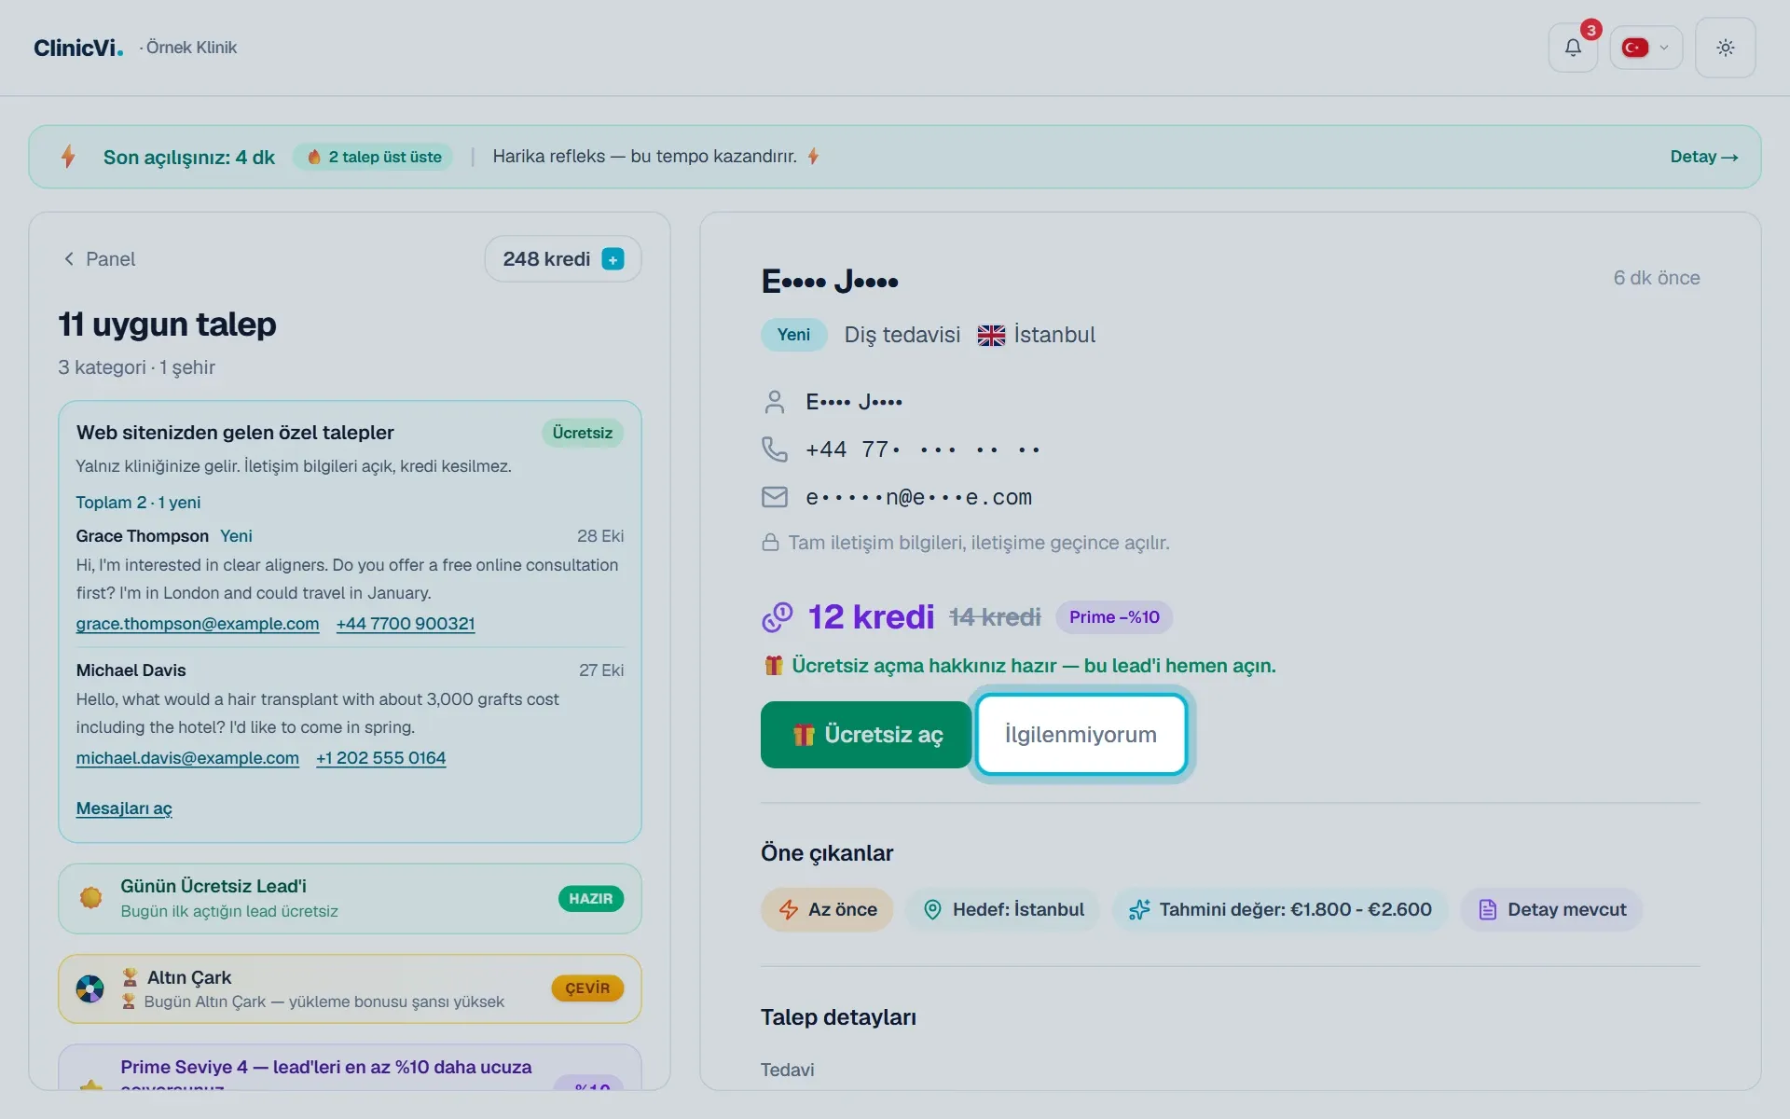
Task: Open the Detay link in the banner
Action: (1703, 157)
